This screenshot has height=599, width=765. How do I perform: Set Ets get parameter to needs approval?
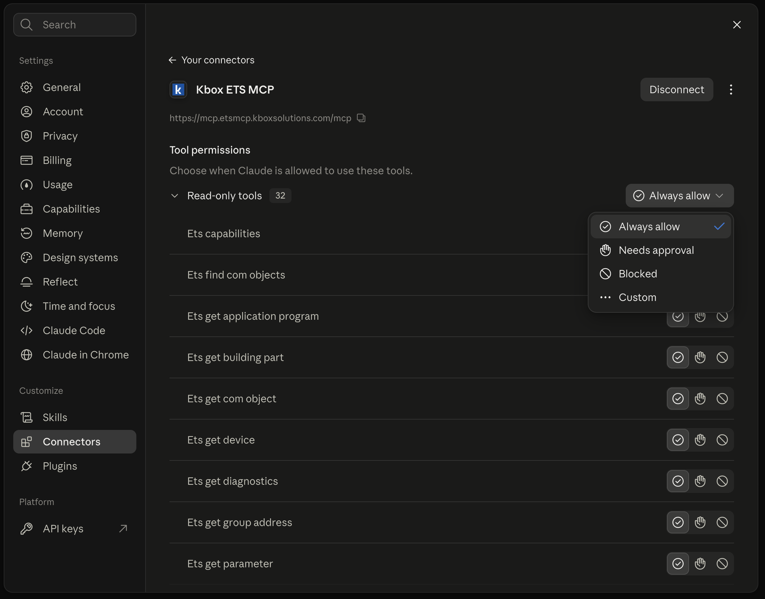click(700, 564)
